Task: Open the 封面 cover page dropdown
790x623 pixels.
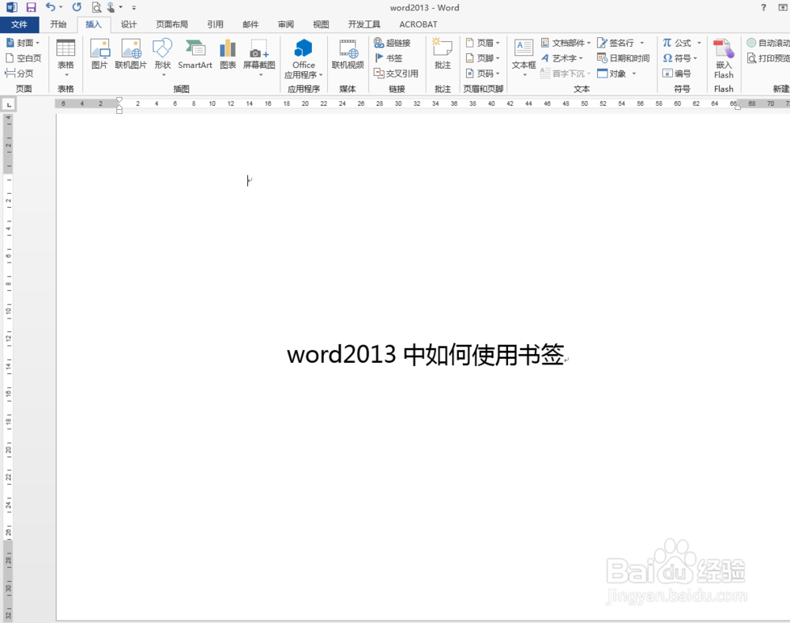Action: click(23, 43)
